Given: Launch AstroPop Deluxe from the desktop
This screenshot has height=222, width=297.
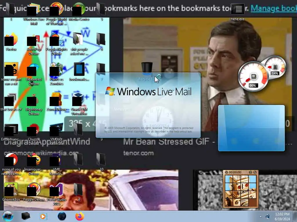Looking at the screenshot, I should [x=34, y=44].
